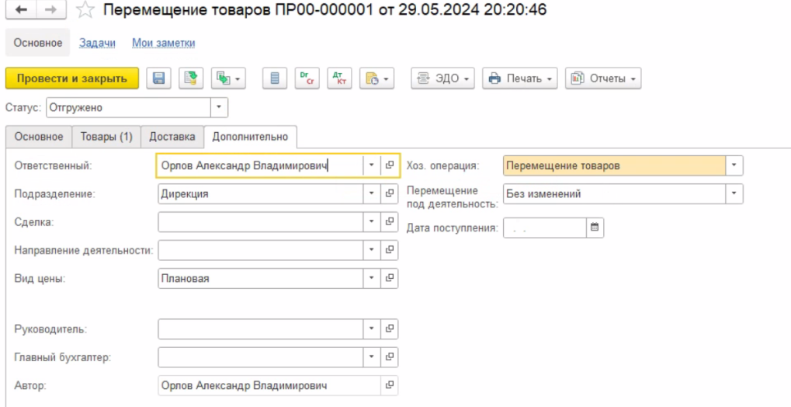Open the DrCr postings icon
The width and height of the screenshot is (791, 407).
pyautogui.click(x=307, y=78)
